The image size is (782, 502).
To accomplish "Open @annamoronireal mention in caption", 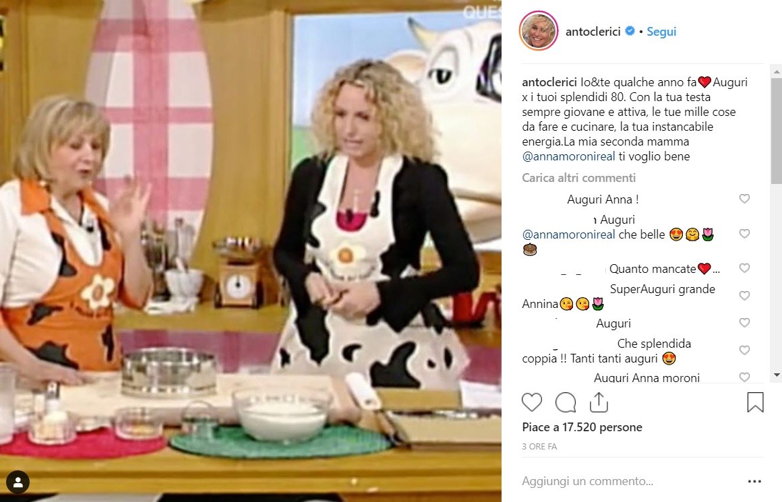I will [x=568, y=156].
